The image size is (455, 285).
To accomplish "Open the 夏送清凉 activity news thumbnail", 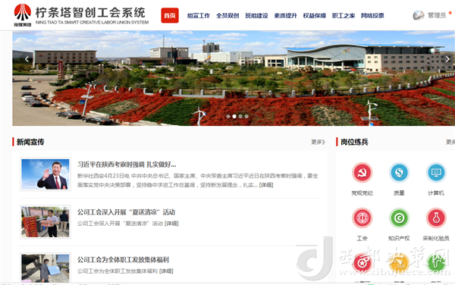I will [x=45, y=222].
